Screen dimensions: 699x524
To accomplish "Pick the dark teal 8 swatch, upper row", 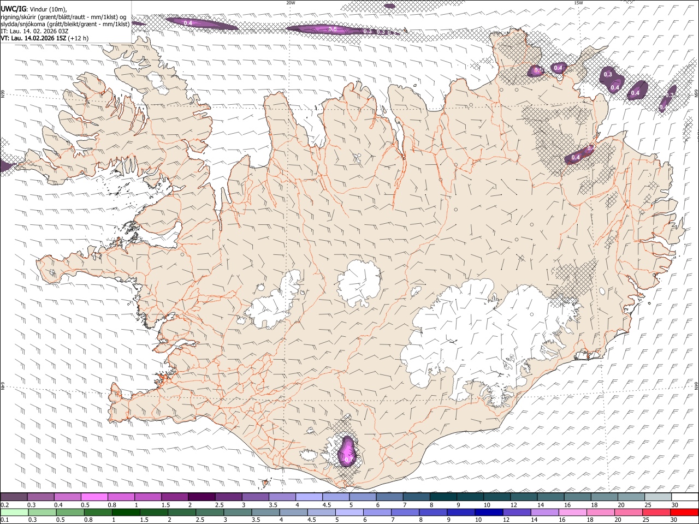I will [442, 497].
